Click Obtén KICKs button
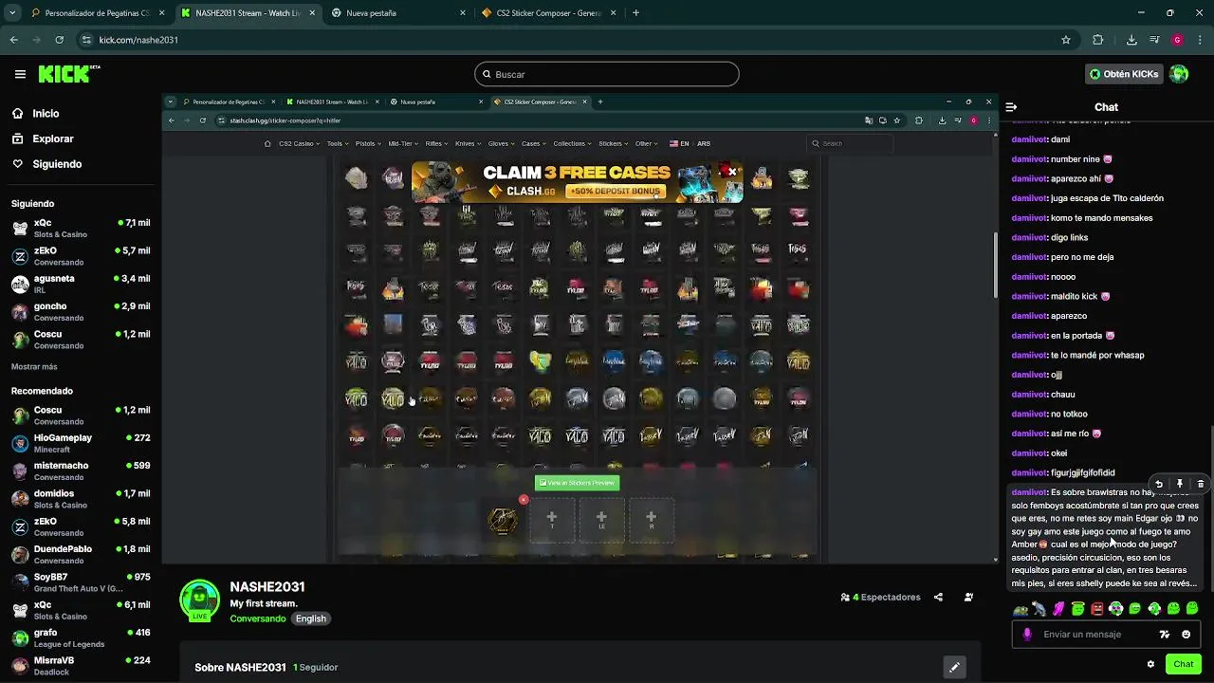The width and height of the screenshot is (1214, 683). click(1124, 74)
